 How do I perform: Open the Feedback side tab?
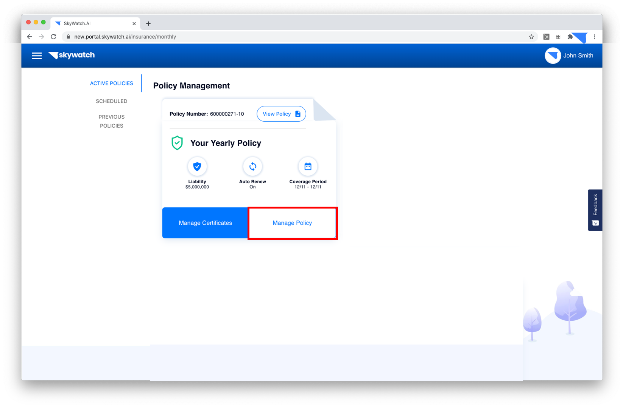[595, 210]
